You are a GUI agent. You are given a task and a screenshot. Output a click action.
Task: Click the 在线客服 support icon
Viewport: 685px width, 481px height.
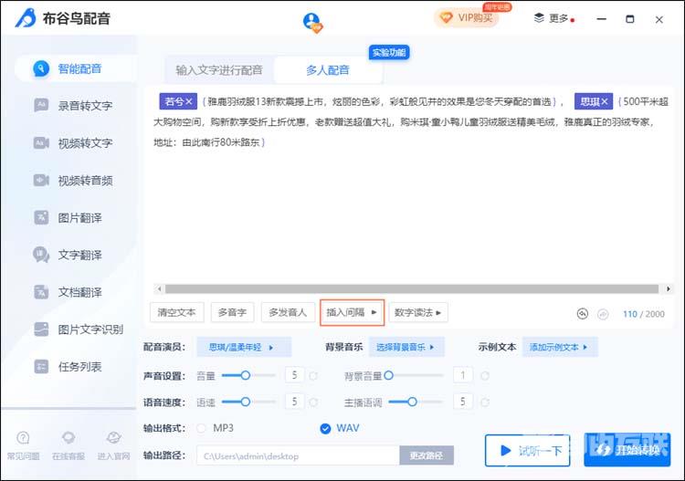pyautogui.click(x=68, y=437)
